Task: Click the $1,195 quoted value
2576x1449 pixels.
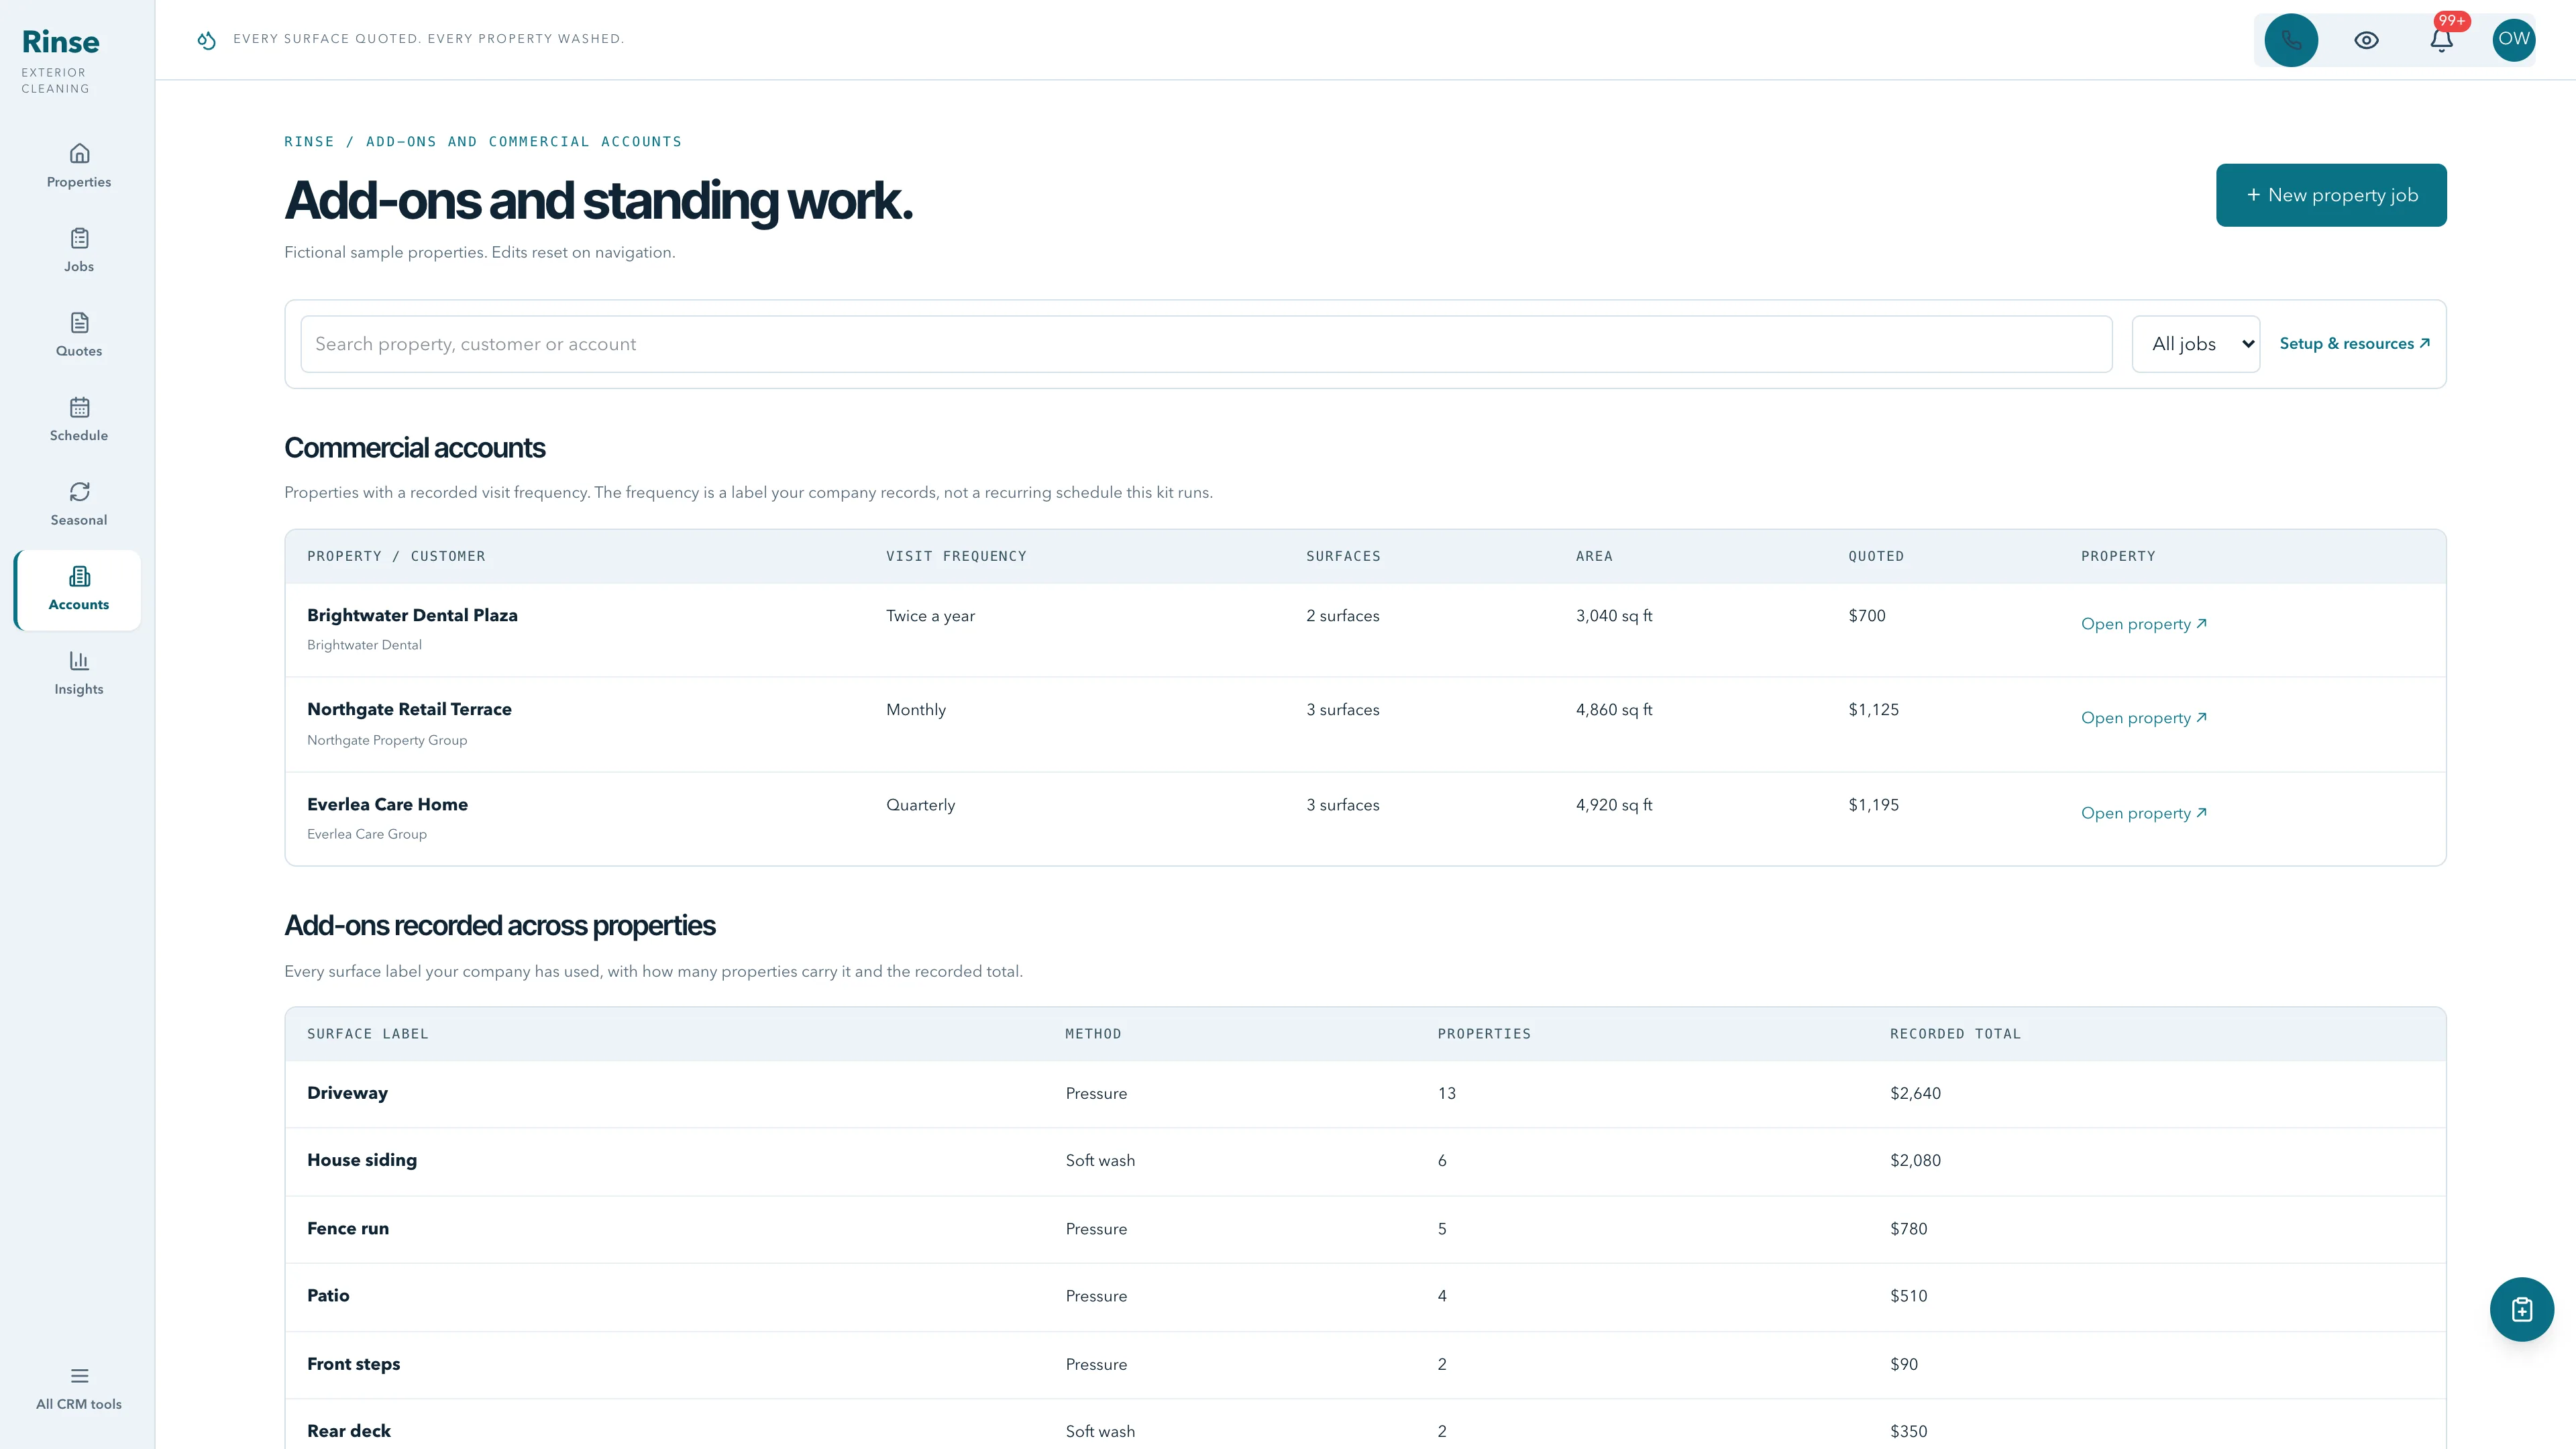Action: click(x=1873, y=805)
